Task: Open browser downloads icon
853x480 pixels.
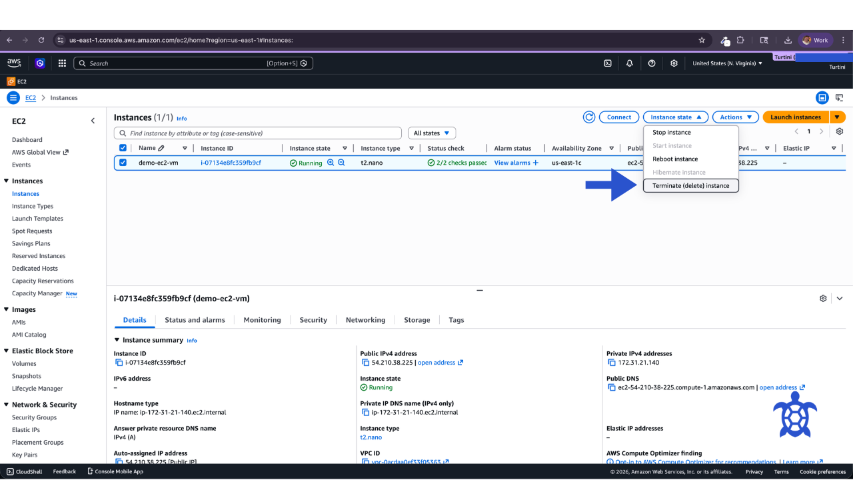Action: 788,40
